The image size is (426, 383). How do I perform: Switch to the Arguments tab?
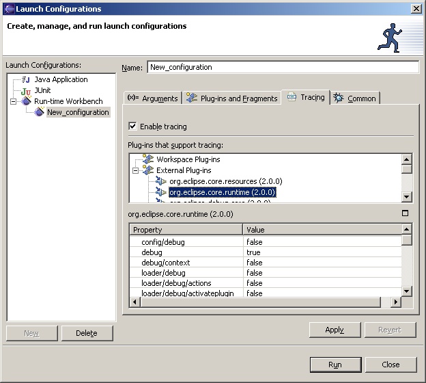(153, 98)
